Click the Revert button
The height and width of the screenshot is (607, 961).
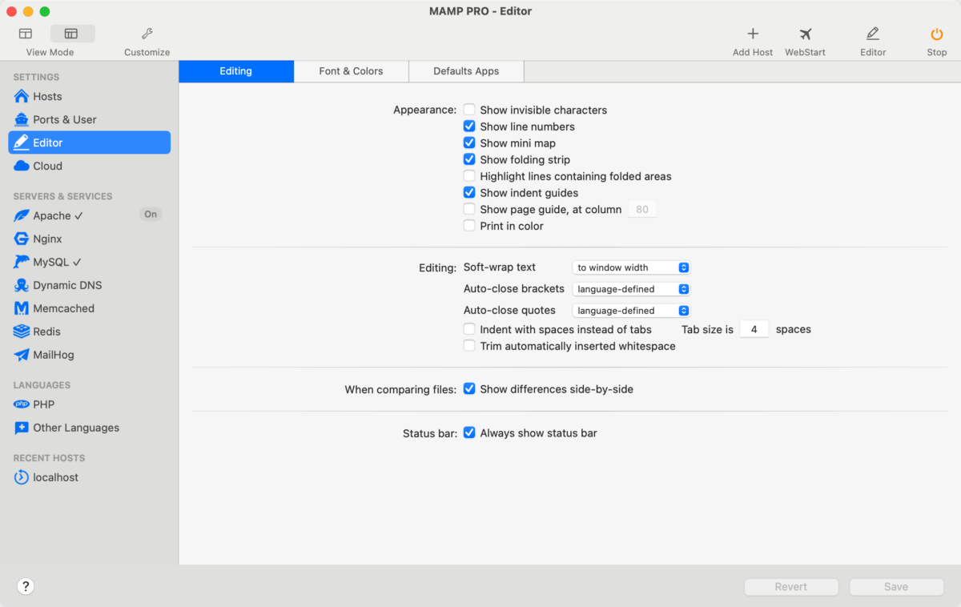pos(791,587)
